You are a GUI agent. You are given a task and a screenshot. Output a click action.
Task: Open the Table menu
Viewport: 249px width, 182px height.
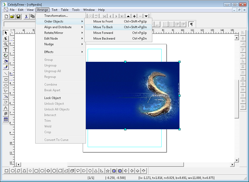(65, 10)
